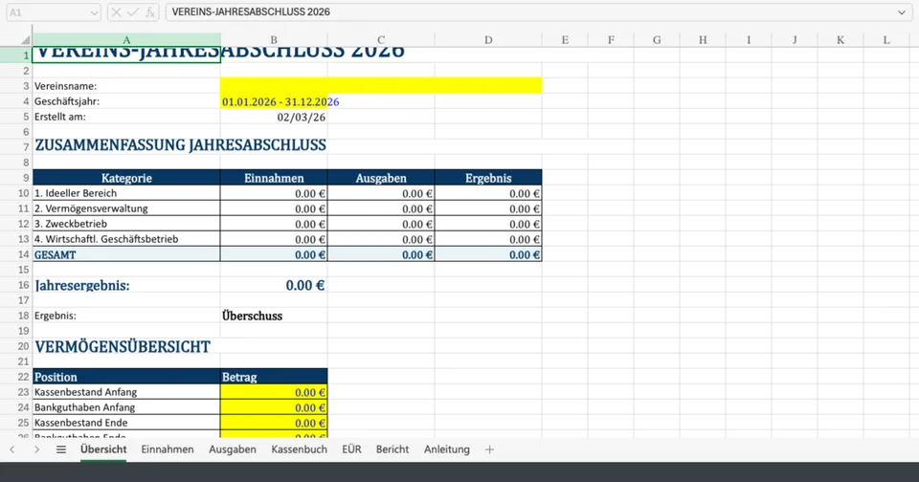Select column D header
This screenshot has height=482, width=919.
pos(488,39)
